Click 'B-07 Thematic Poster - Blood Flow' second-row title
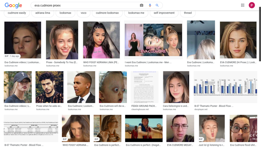The width and height of the screenshot is (261, 147). point(214,106)
